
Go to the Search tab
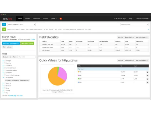tap(20, 19)
